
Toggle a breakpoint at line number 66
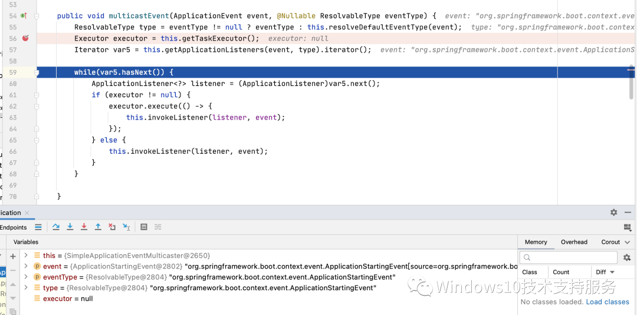click(12, 151)
